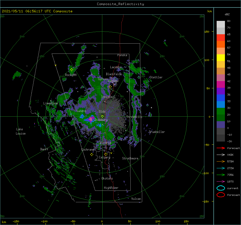
Task: Click the blue 33–36 dBZ swatch
Action: pyautogui.click(x=221, y=98)
